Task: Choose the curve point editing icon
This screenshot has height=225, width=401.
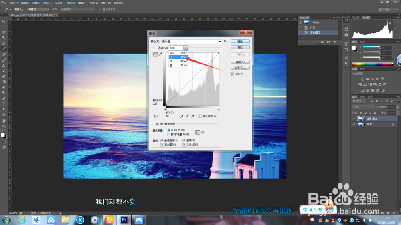Action: coord(155,54)
